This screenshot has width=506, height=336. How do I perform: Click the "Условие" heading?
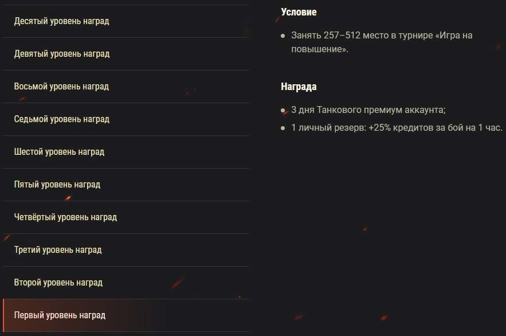point(297,11)
